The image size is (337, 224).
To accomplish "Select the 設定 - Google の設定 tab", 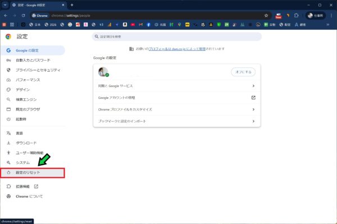I will tap(38, 5).
